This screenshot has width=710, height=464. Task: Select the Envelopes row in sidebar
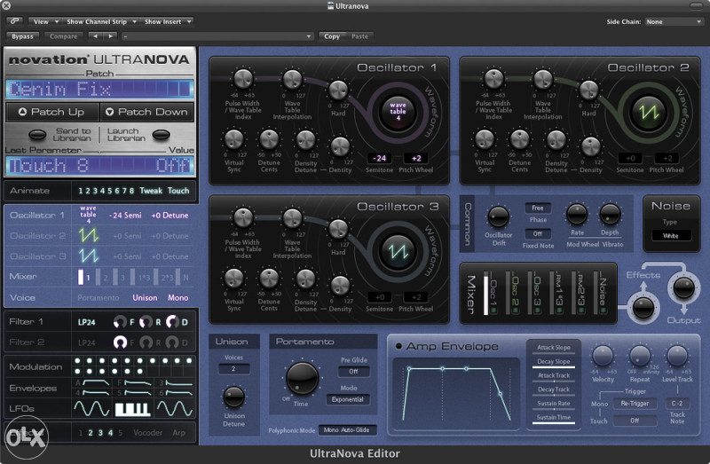click(x=100, y=388)
